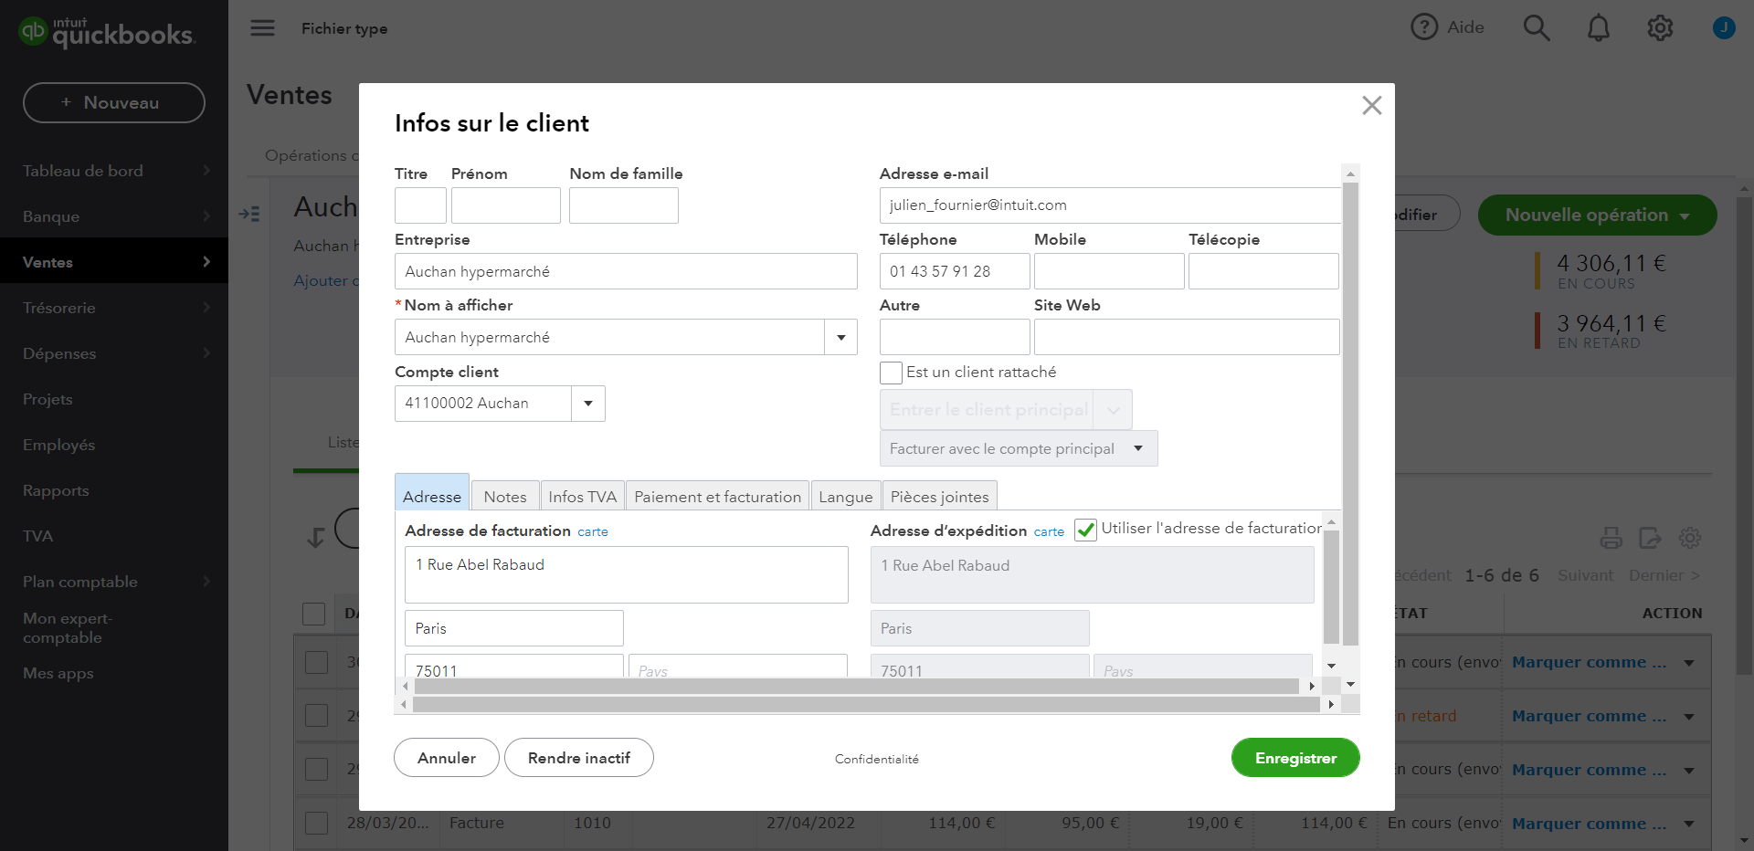Click the user profile avatar
The height and width of the screenshot is (851, 1754).
(1723, 28)
